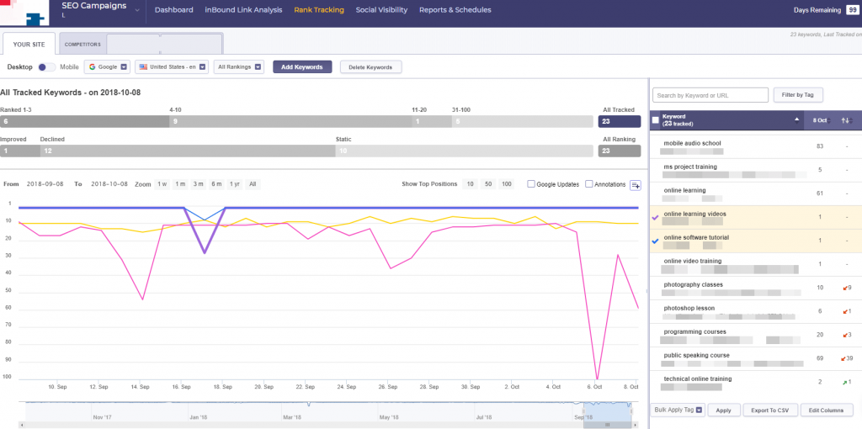Sort by the rank change arrows column
This screenshot has height=429, width=862.
click(x=847, y=120)
